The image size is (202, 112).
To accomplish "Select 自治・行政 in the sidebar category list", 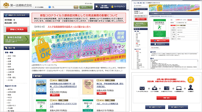I will 12,56.
